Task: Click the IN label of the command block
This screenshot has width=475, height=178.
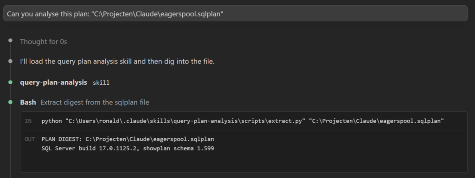Action: click(28, 121)
